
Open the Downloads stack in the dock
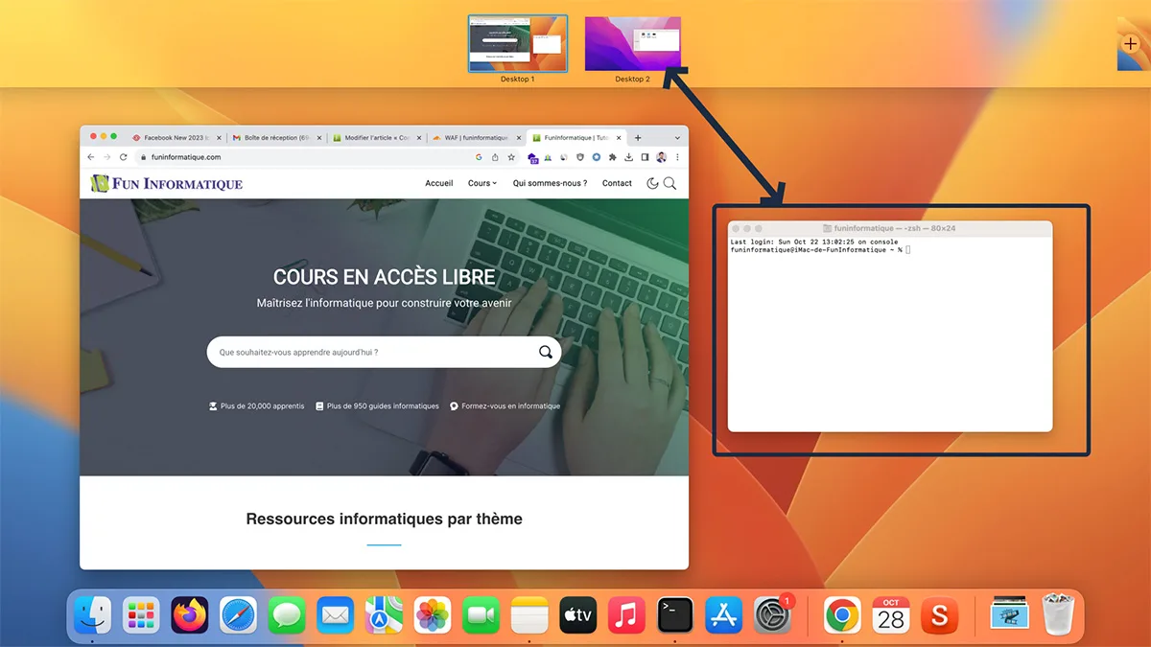coord(1009,615)
